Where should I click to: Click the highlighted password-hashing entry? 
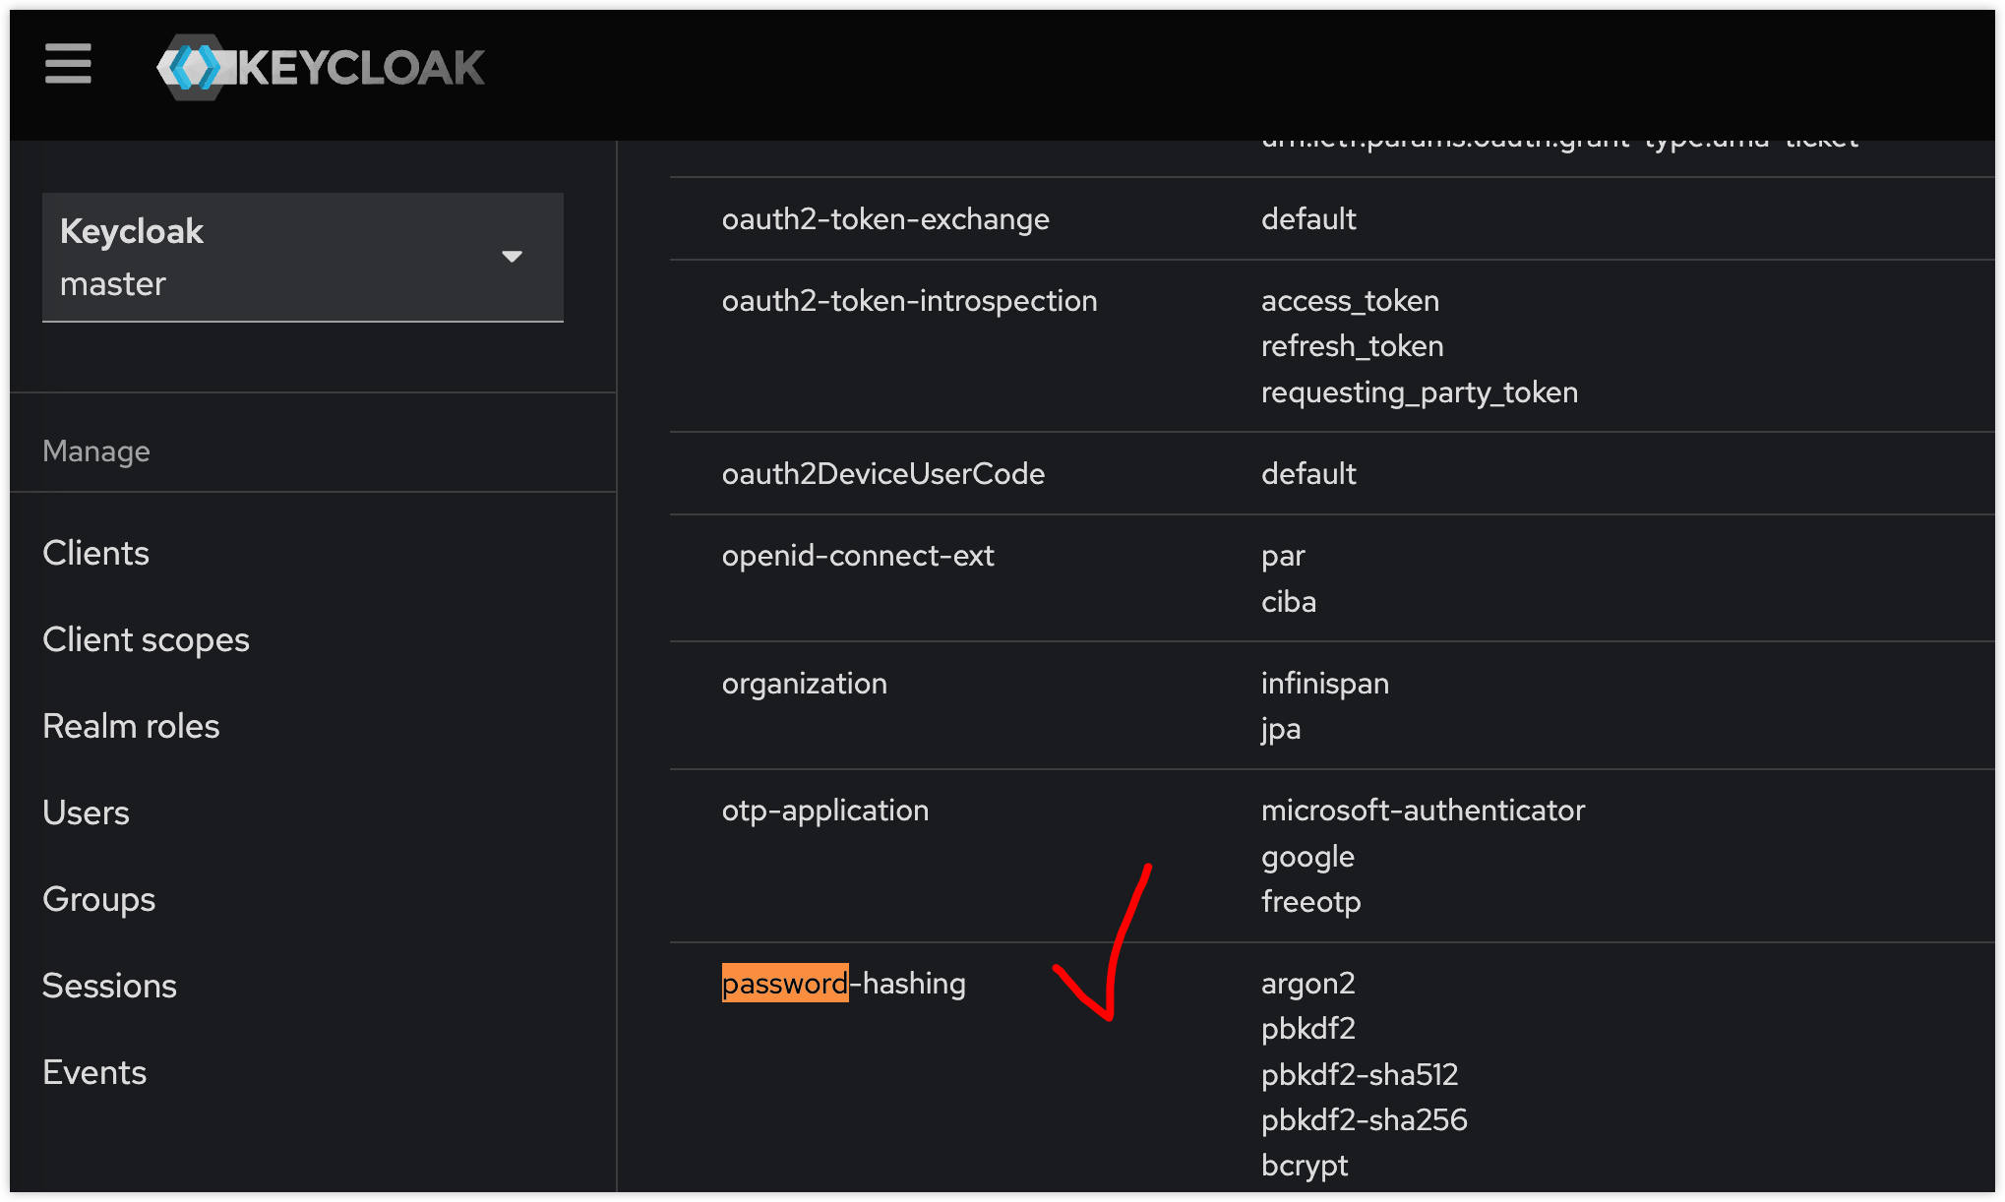tap(843, 983)
